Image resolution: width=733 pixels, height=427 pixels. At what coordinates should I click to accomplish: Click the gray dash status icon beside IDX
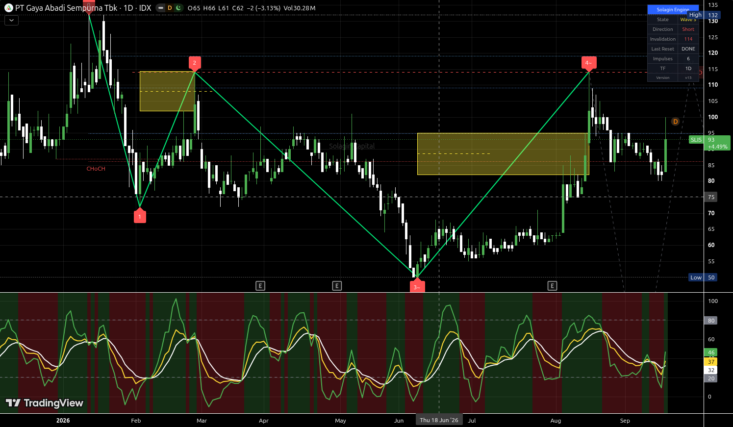pos(161,8)
